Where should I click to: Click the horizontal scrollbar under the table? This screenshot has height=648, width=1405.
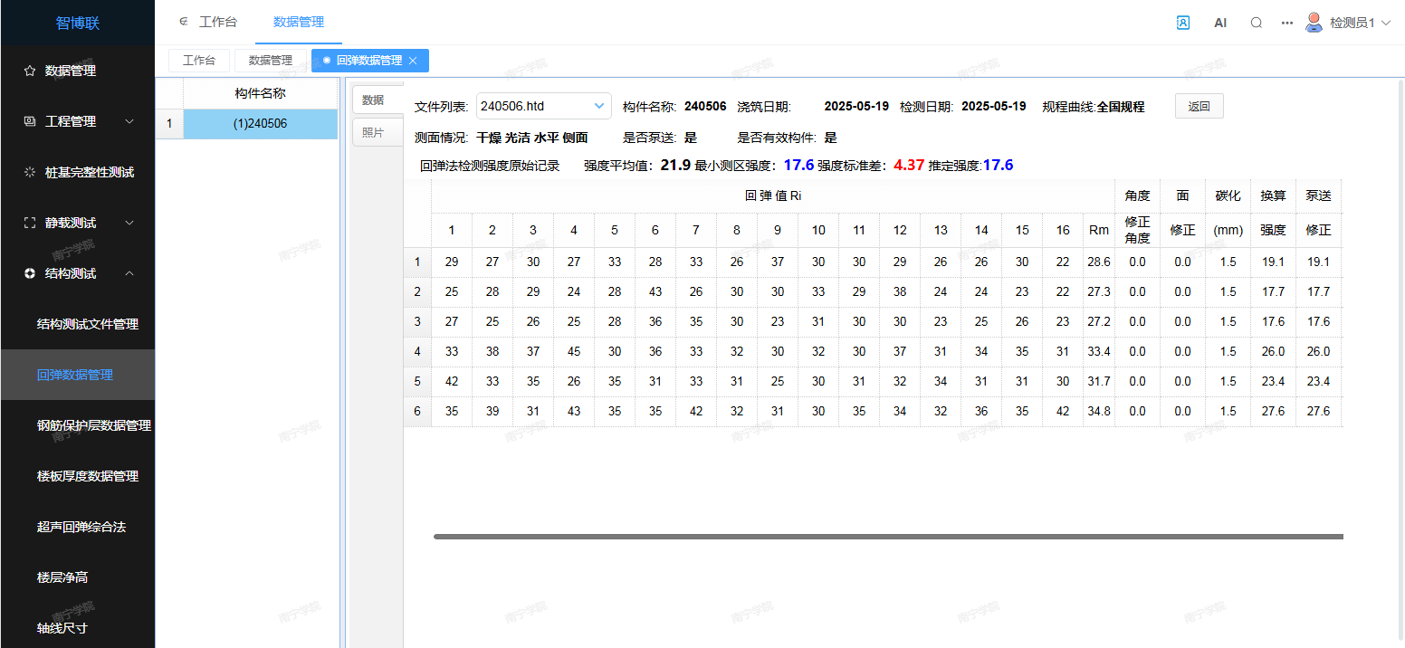[887, 537]
